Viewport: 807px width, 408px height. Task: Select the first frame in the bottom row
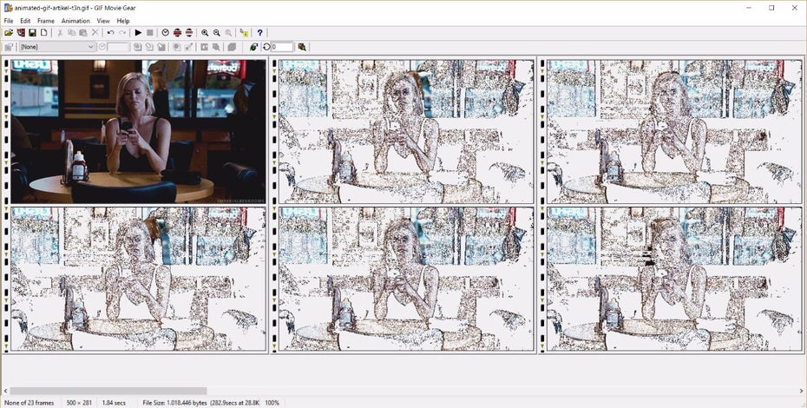(139, 279)
